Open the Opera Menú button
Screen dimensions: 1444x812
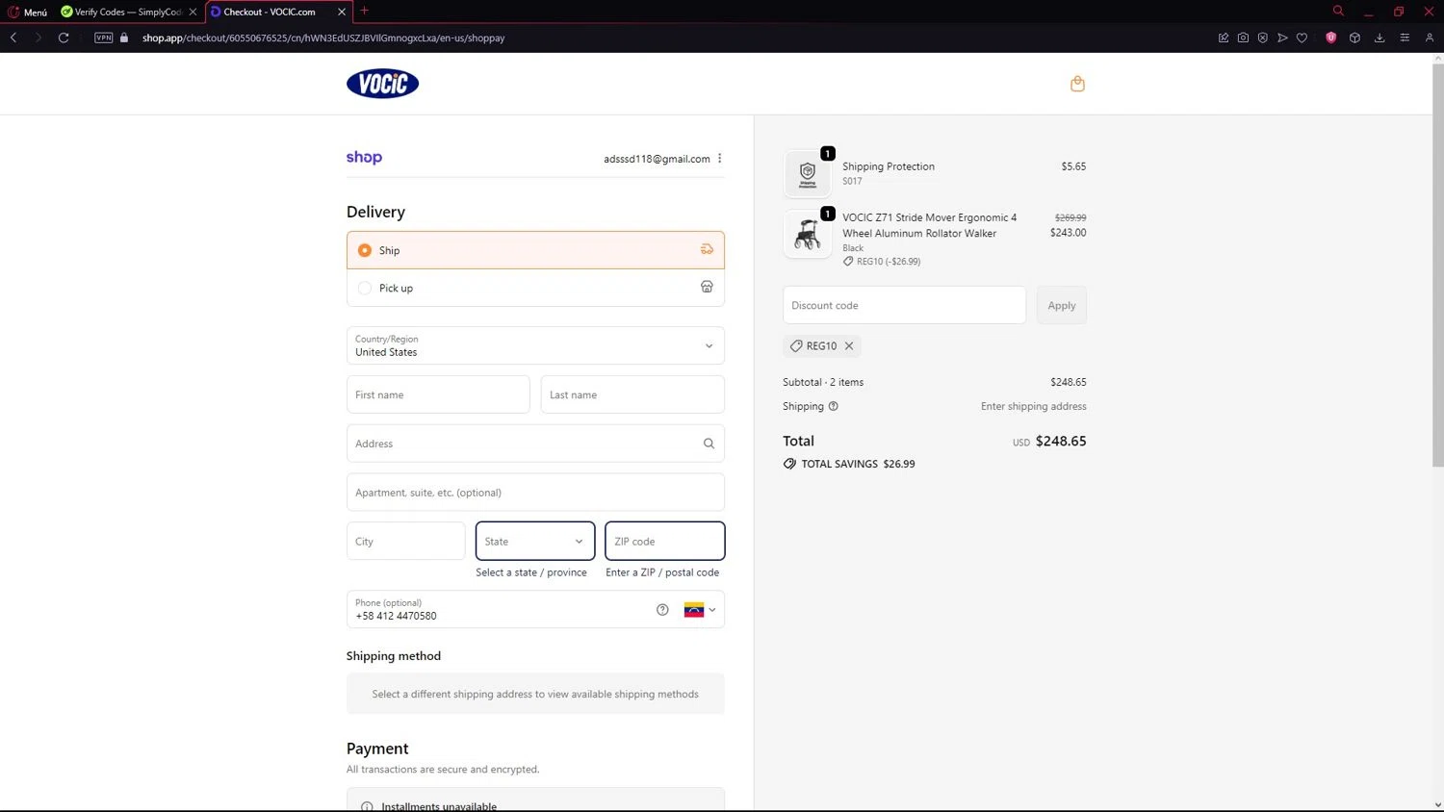pyautogui.click(x=27, y=12)
